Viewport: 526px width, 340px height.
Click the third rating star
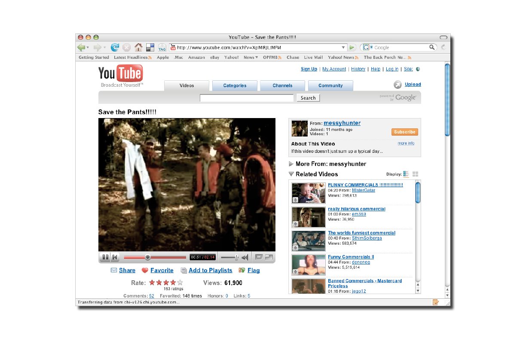pyautogui.click(x=166, y=282)
